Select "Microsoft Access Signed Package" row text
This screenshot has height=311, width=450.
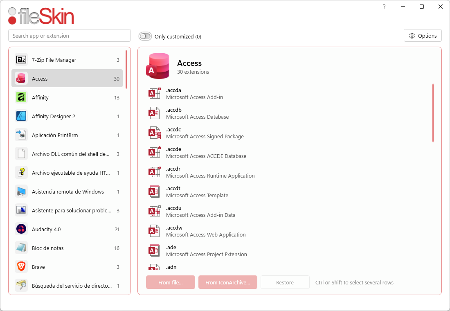tap(205, 136)
